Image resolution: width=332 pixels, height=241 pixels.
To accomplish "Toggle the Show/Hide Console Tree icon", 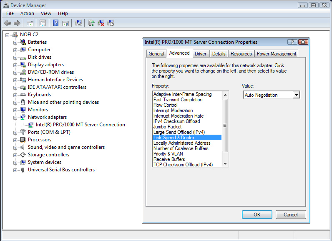I will tap(30, 23).
